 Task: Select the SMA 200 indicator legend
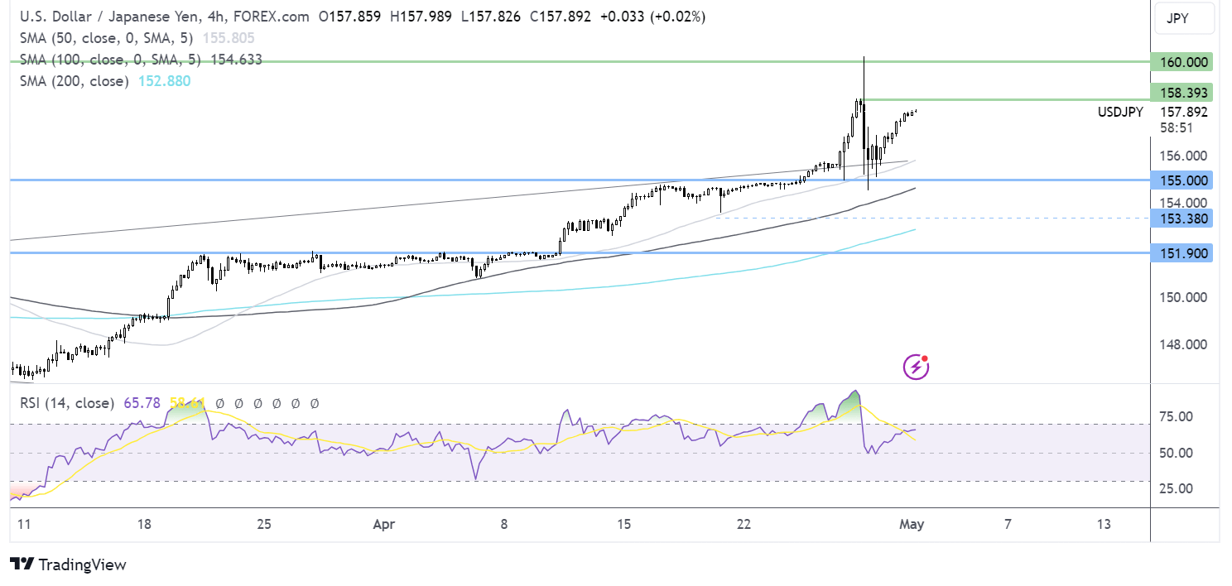[75, 81]
